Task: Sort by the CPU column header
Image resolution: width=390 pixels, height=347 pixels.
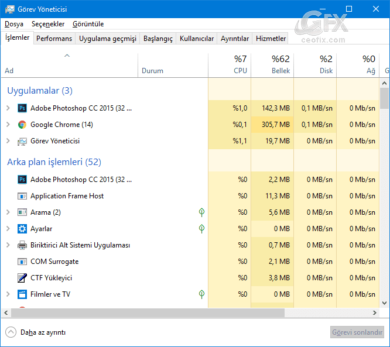Action: (230, 65)
